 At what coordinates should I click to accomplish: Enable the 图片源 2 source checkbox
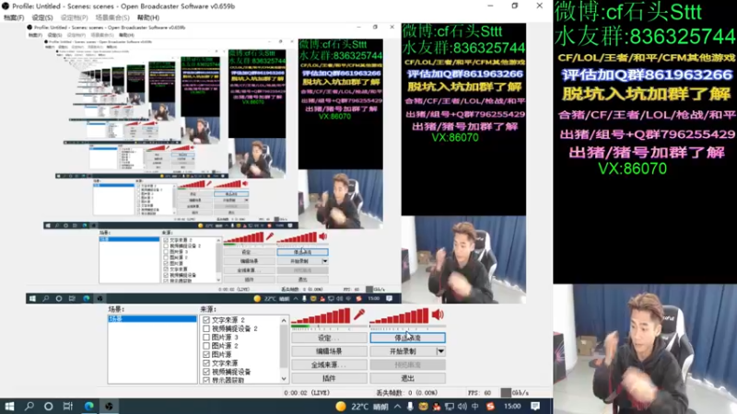point(206,346)
